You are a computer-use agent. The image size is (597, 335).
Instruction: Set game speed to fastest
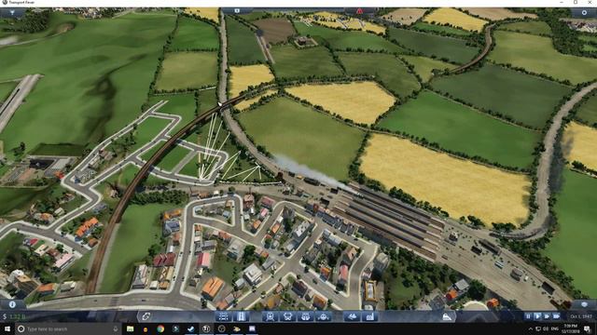click(x=556, y=316)
